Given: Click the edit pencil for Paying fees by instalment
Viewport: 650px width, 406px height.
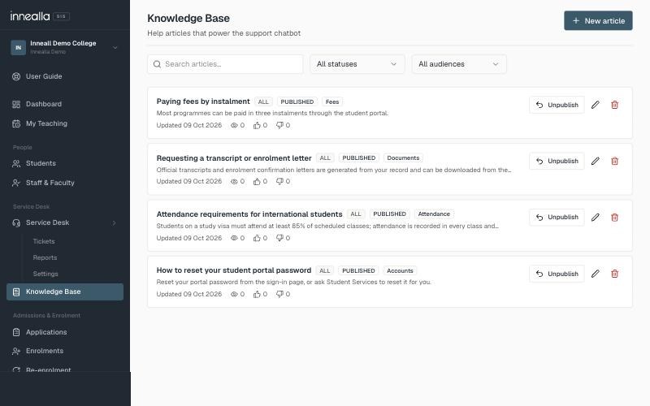Looking at the screenshot, I should coord(595,105).
